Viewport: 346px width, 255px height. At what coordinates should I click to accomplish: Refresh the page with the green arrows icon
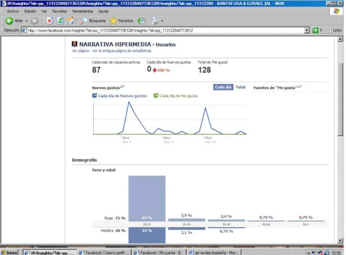[60, 21]
